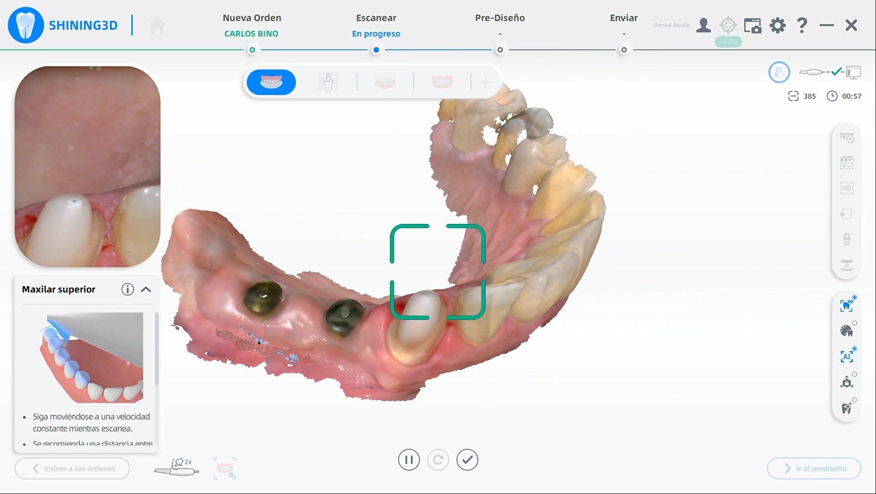Screen dimensions: 876x494
Task: Open the Maxilar superior info icon
Action: (x=128, y=290)
